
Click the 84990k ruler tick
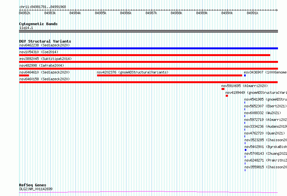tap(227, 13)
